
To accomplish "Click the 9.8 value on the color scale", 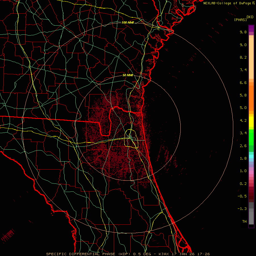I will click(x=243, y=32).
